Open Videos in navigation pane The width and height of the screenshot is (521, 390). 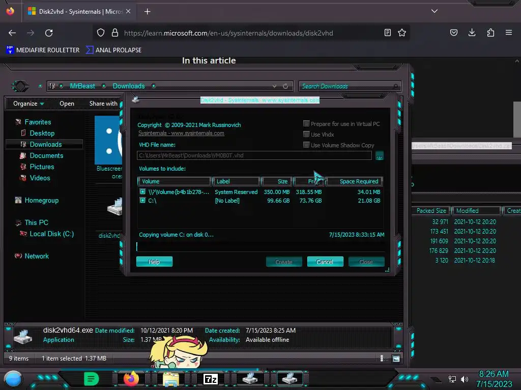click(40, 178)
